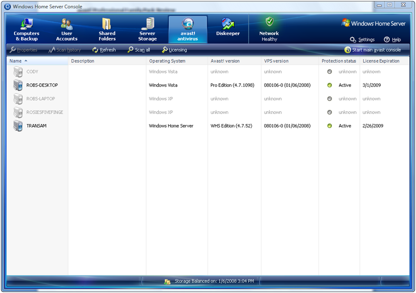Click the Storage Balanced status bar message
This screenshot has height=293, width=416.
click(x=215, y=281)
